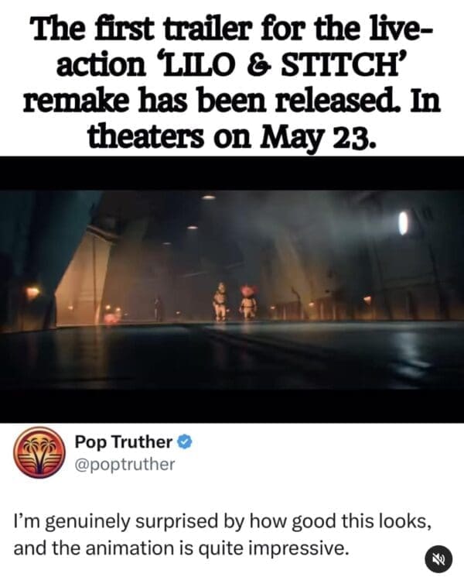Click the orange wall lamp in the video

pos(32,293)
